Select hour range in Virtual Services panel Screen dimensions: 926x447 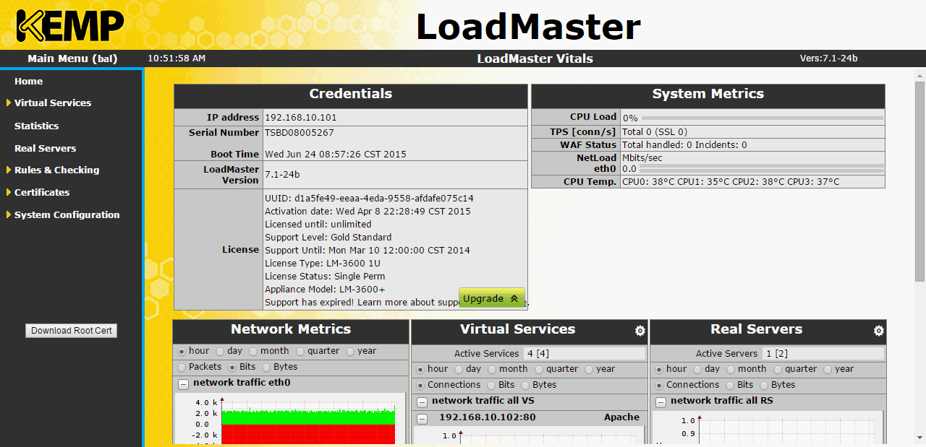click(x=420, y=370)
